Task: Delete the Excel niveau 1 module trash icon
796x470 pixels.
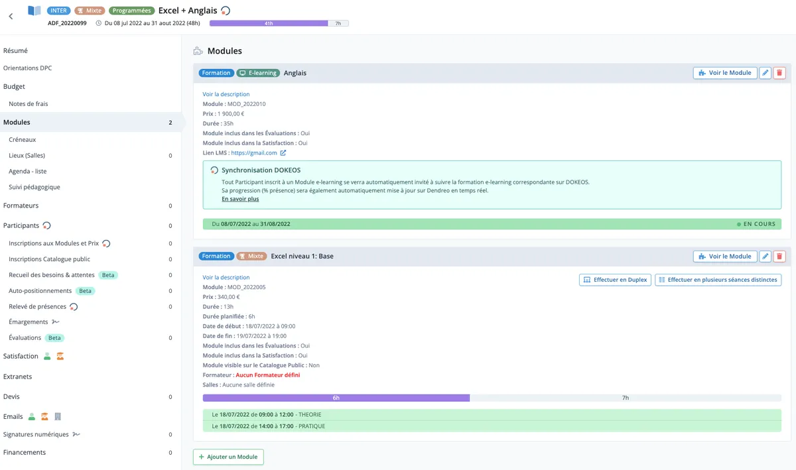Action: pyautogui.click(x=779, y=257)
